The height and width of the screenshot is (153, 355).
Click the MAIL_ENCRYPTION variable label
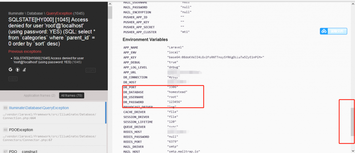point(137,12)
